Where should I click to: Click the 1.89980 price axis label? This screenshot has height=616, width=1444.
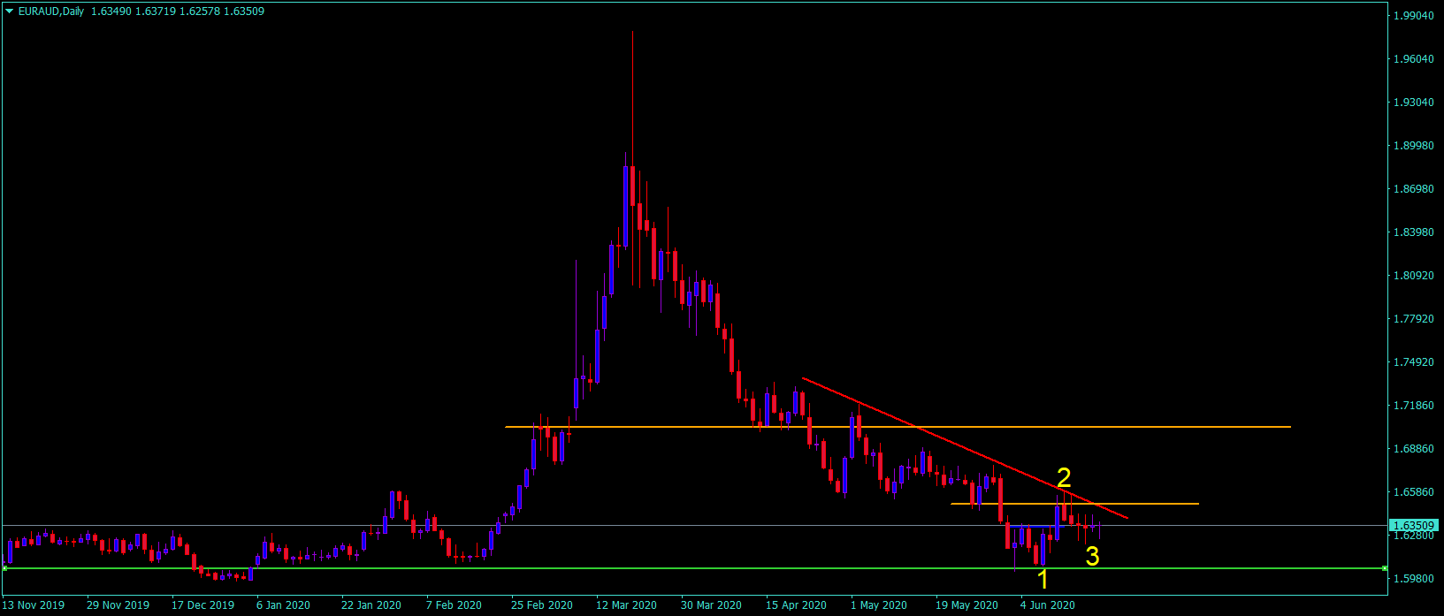pyautogui.click(x=1413, y=146)
